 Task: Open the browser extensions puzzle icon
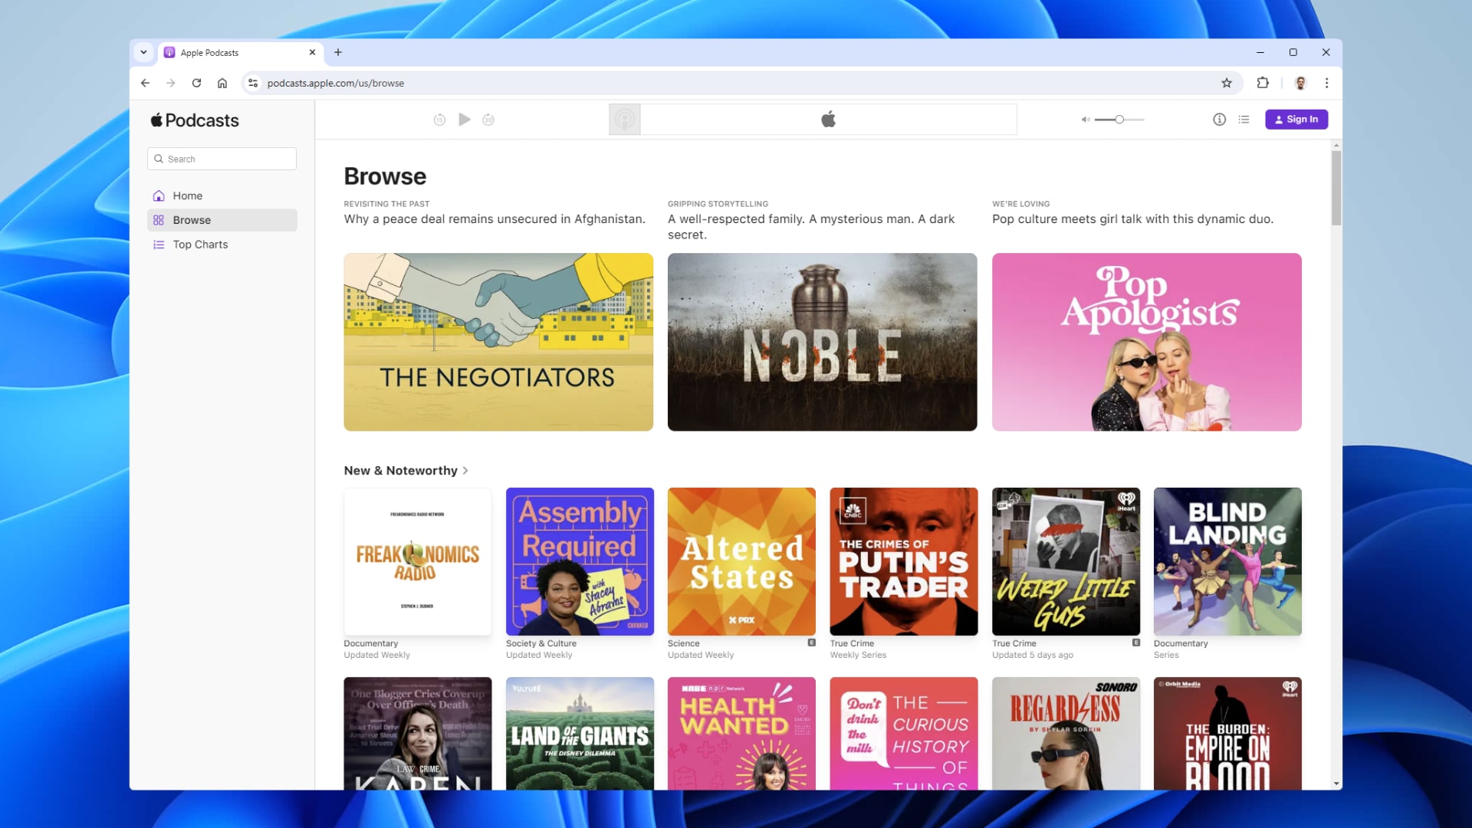pyautogui.click(x=1263, y=83)
